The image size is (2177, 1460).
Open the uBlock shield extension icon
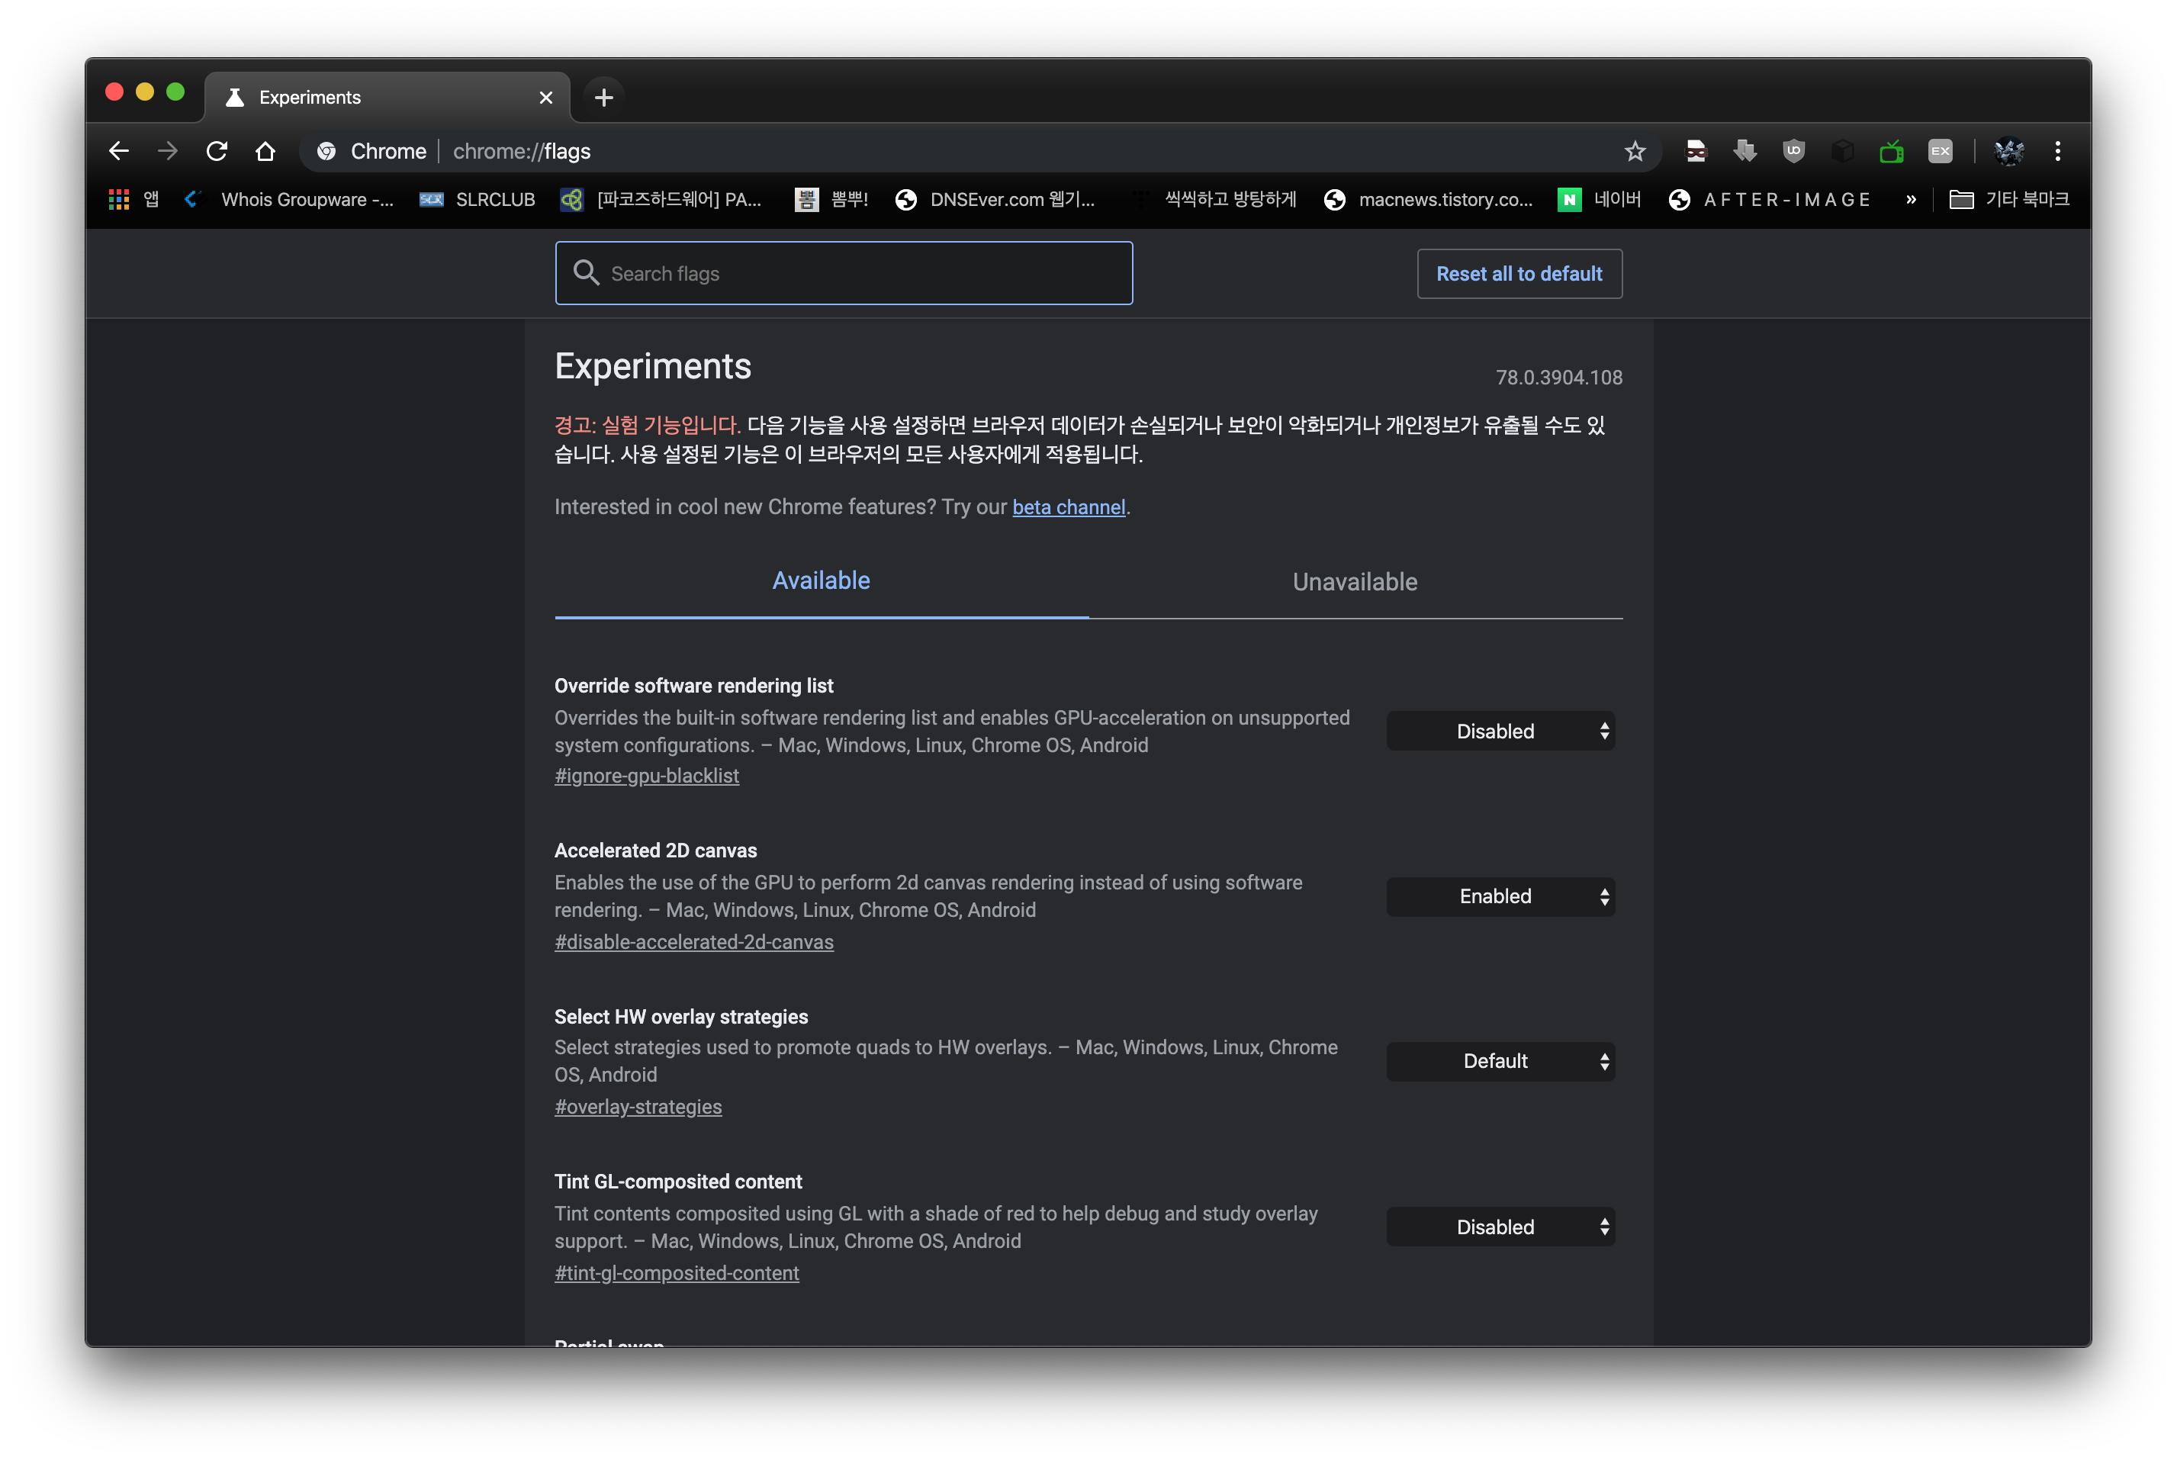(x=1793, y=151)
